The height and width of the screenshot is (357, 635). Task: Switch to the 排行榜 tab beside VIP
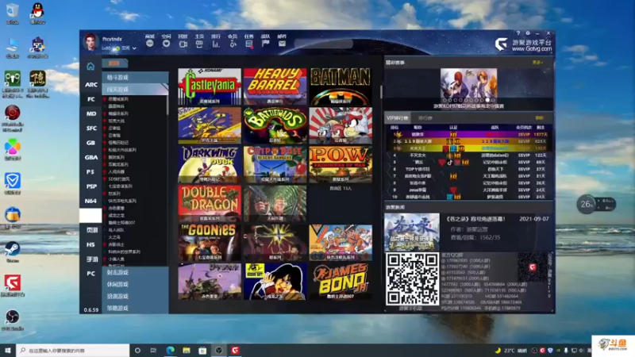click(x=425, y=117)
